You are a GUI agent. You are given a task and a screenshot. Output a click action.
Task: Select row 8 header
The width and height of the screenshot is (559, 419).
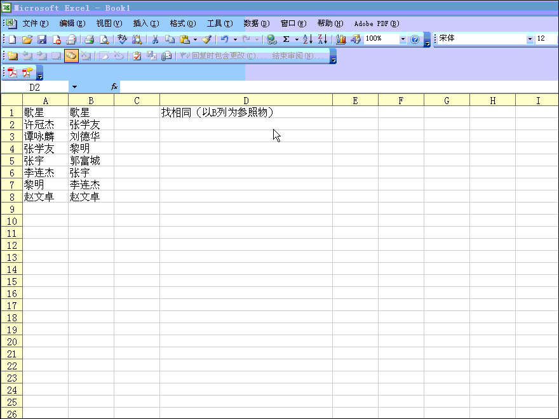coord(11,197)
